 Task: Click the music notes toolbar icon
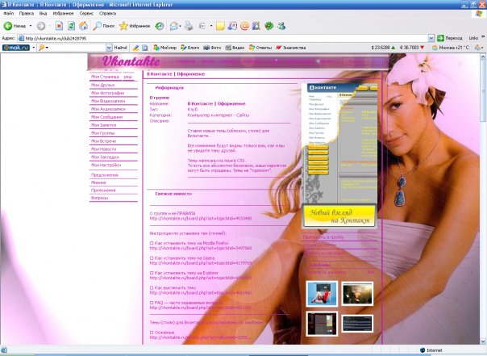coord(232,26)
